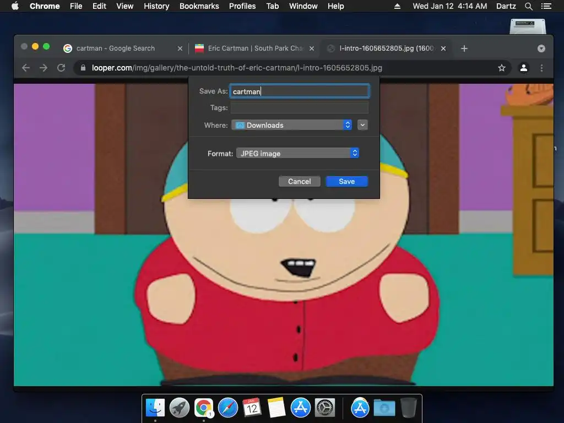The height and width of the screenshot is (423, 564).
Task: Open the Chrome application menu
Action: (45, 6)
